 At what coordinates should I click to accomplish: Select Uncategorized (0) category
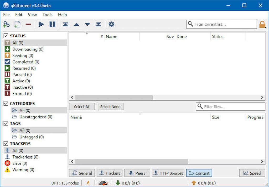pyautogui.click(x=39, y=117)
